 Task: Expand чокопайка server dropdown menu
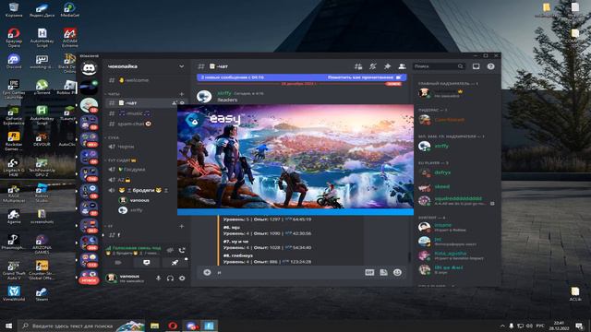coord(181,66)
